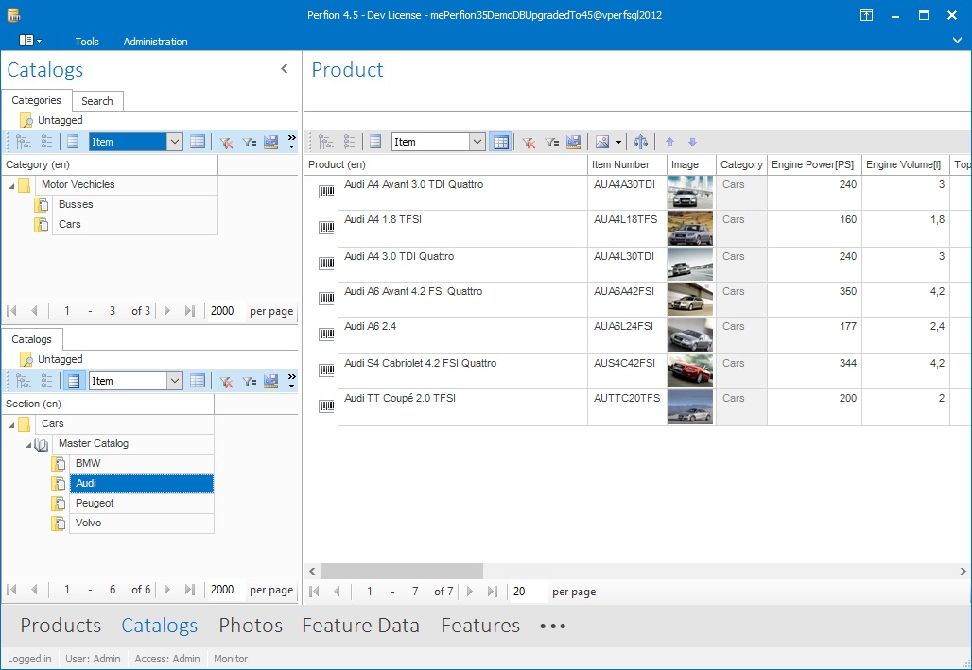Click the Engine Power[PS] column header
The height and width of the screenshot is (670, 972).
(813, 164)
